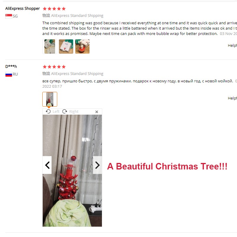
Task: Click the first review's five-star rating
Action: point(54,9)
